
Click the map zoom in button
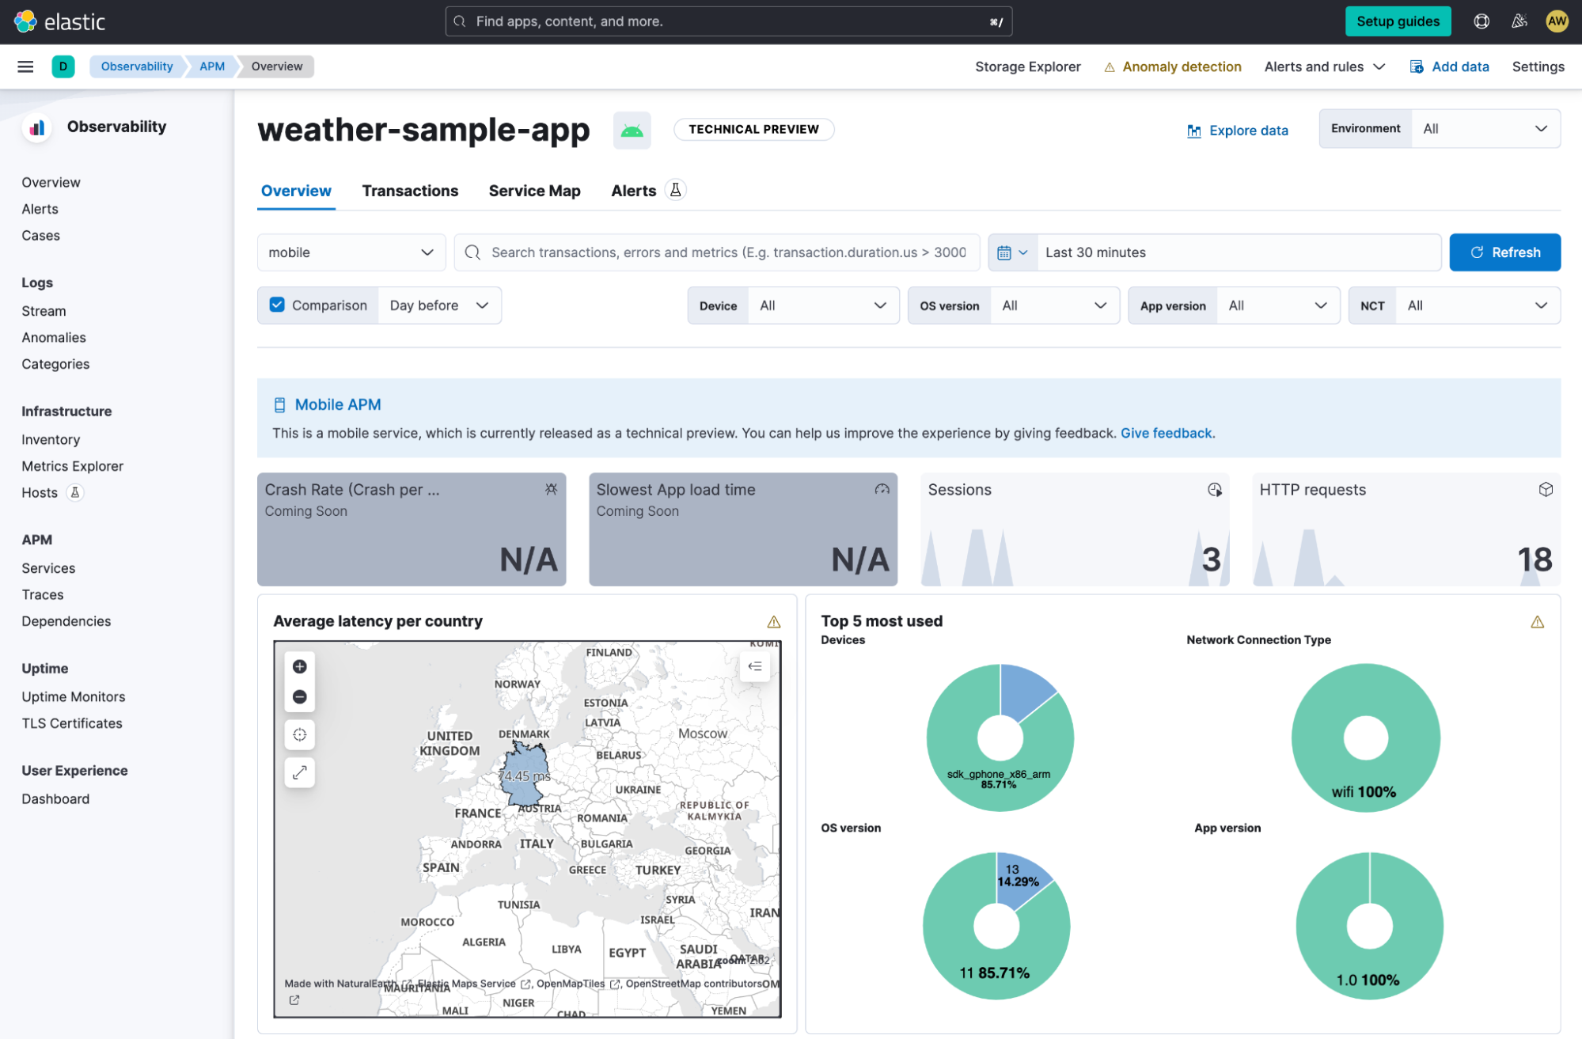[300, 666]
